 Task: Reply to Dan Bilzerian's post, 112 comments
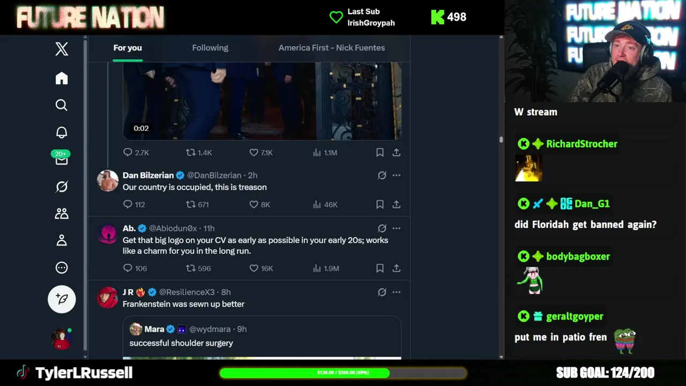[134, 204]
